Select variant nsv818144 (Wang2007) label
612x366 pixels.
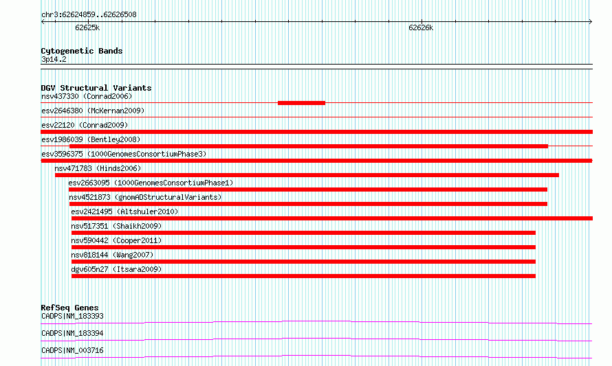coord(112,255)
